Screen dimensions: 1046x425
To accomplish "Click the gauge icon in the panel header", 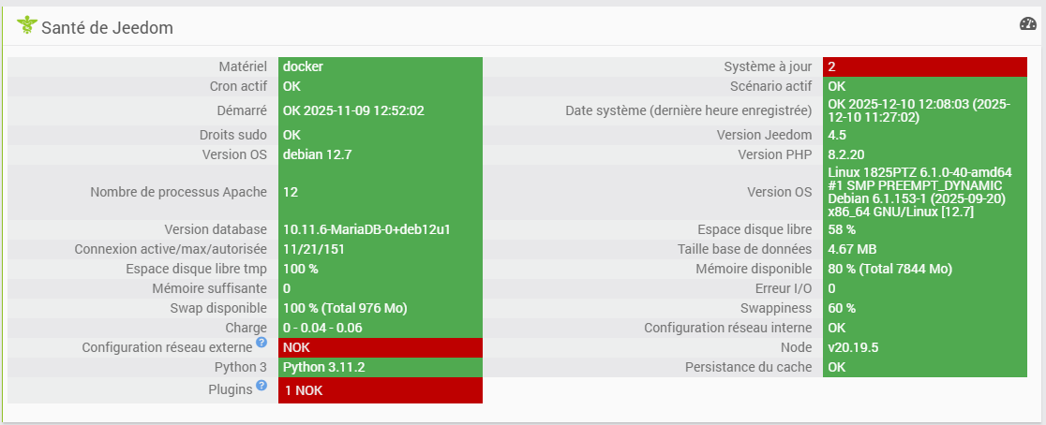I will [1028, 24].
